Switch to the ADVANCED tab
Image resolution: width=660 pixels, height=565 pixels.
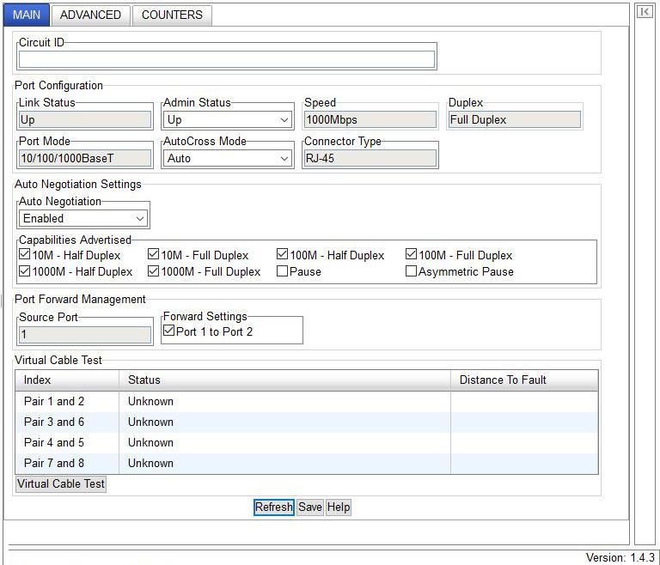click(x=90, y=15)
